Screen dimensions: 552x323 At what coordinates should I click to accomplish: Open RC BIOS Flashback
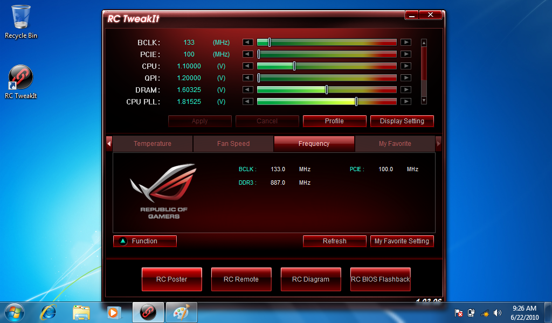click(x=381, y=279)
